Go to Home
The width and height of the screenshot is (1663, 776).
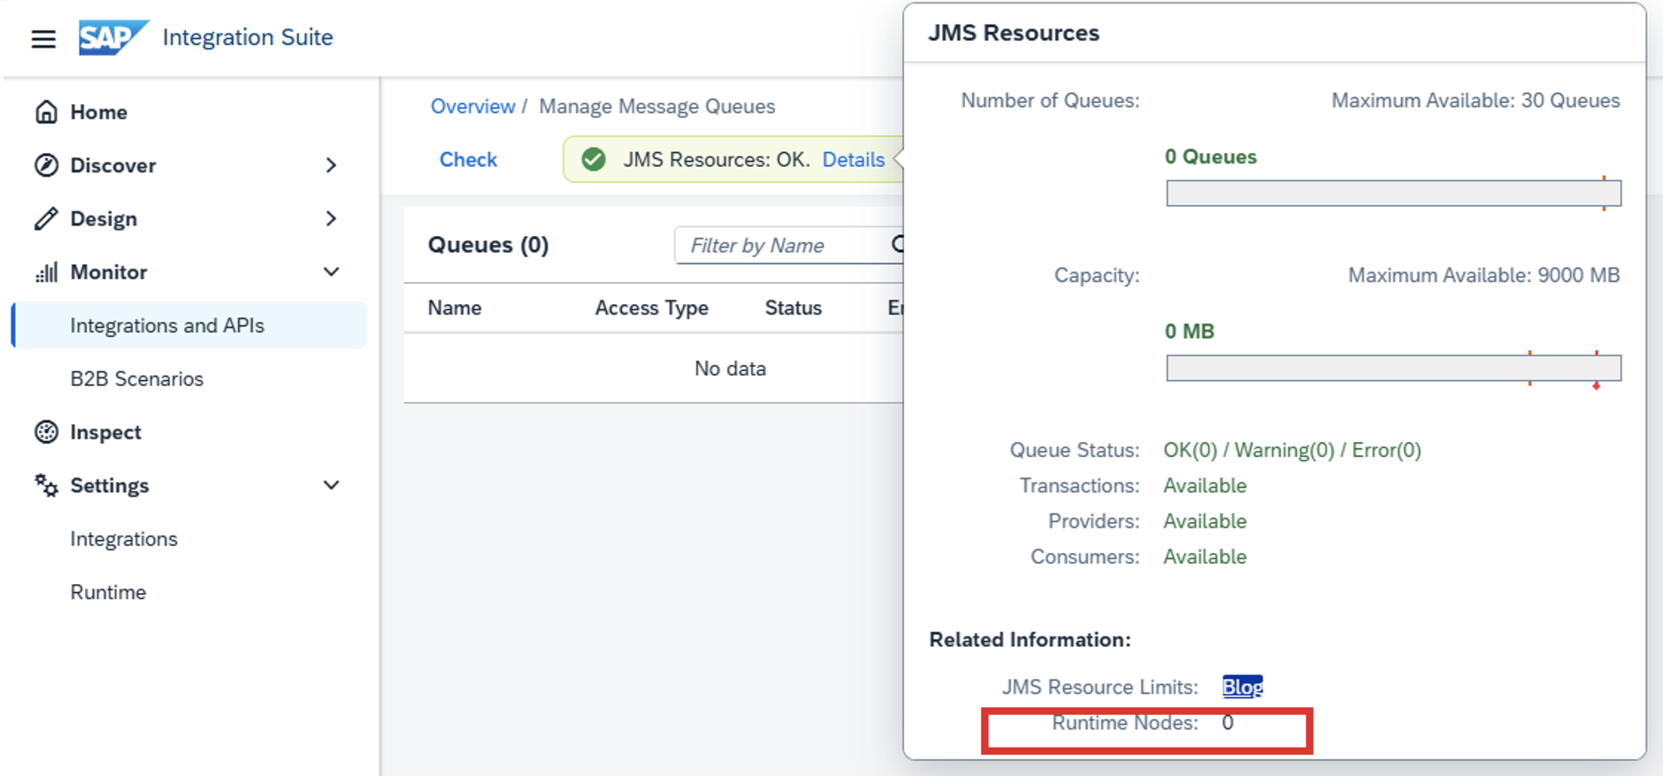[98, 112]
